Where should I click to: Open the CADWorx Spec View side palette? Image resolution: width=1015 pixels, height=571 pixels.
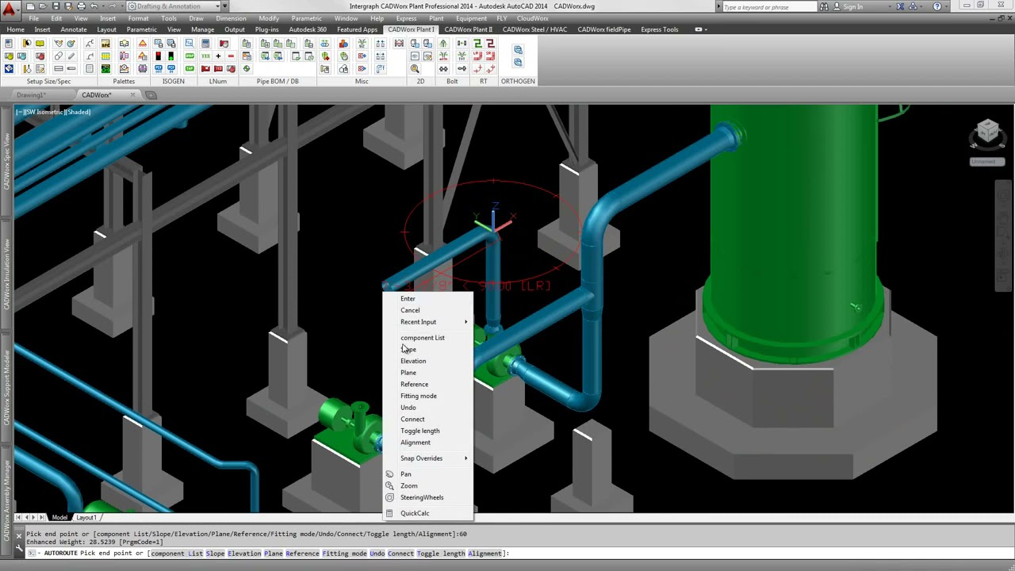6,162
